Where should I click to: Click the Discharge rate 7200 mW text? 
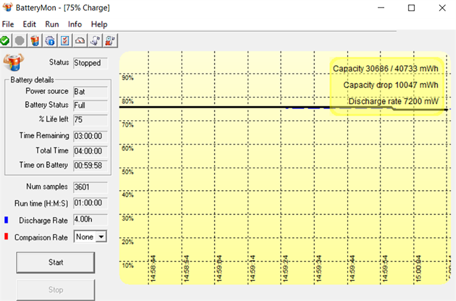[x=393, y=101]
